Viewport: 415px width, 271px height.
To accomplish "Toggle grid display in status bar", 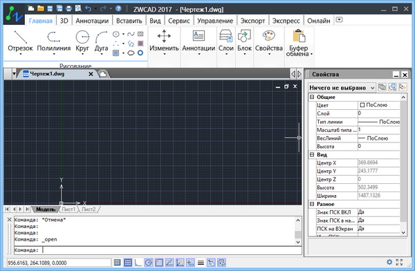I will point(128,263).
